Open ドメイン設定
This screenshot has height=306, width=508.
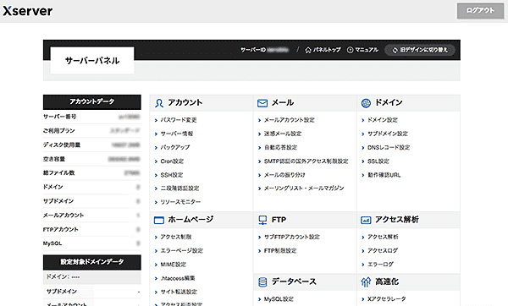tap(383, 120)
